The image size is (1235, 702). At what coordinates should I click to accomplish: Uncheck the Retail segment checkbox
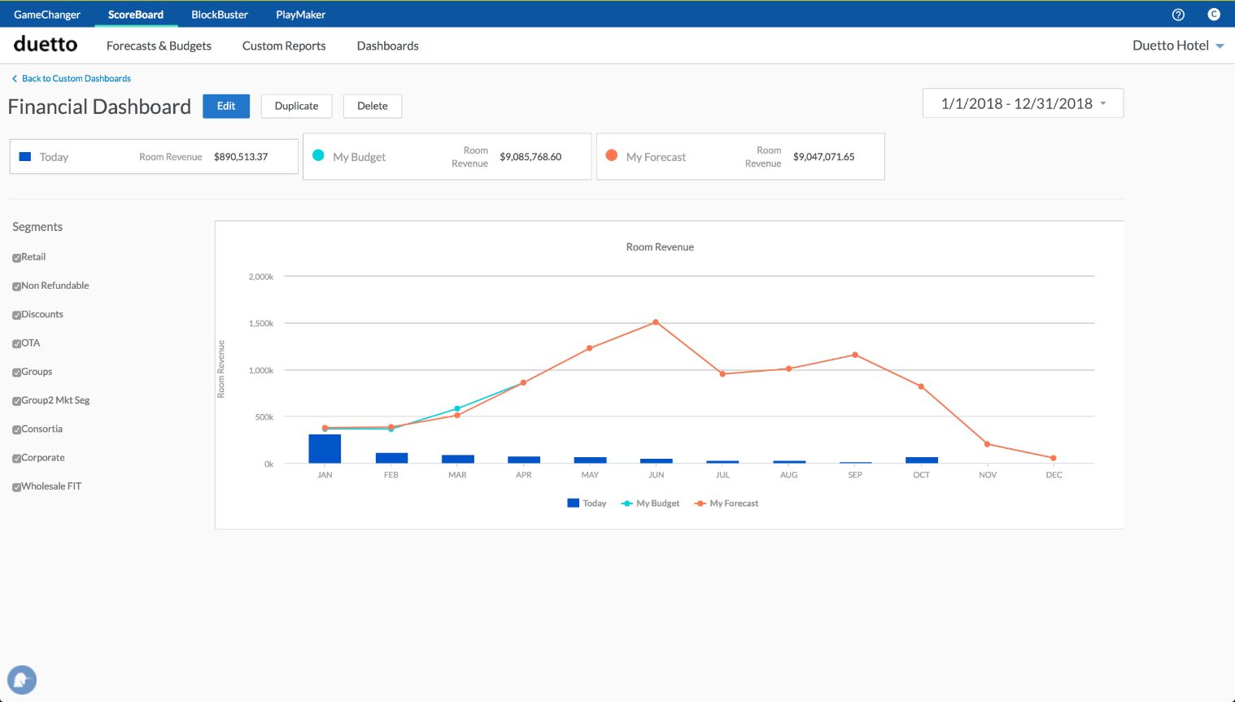(17, 258)
